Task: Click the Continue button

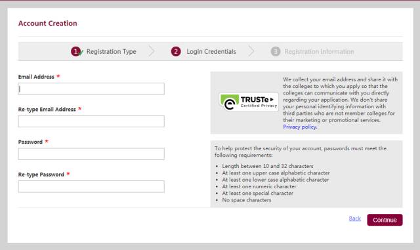Action: [385, 220]
